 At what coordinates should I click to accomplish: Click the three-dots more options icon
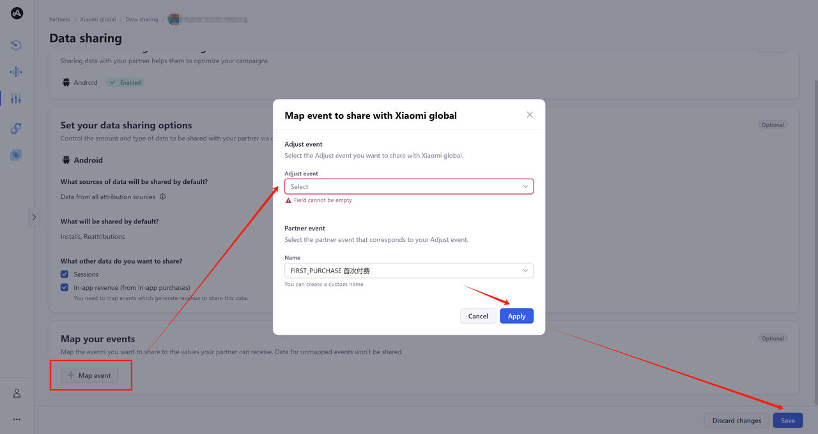17,419
